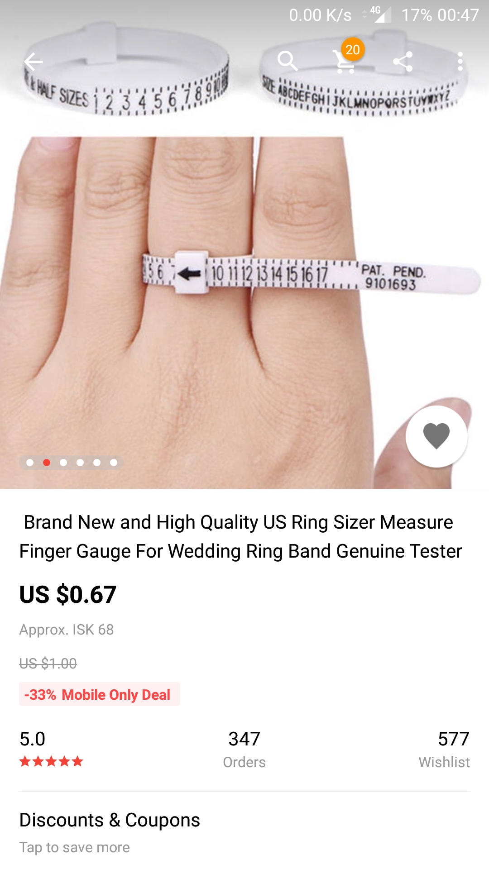Tap 'Tap to save more' text

75,847
